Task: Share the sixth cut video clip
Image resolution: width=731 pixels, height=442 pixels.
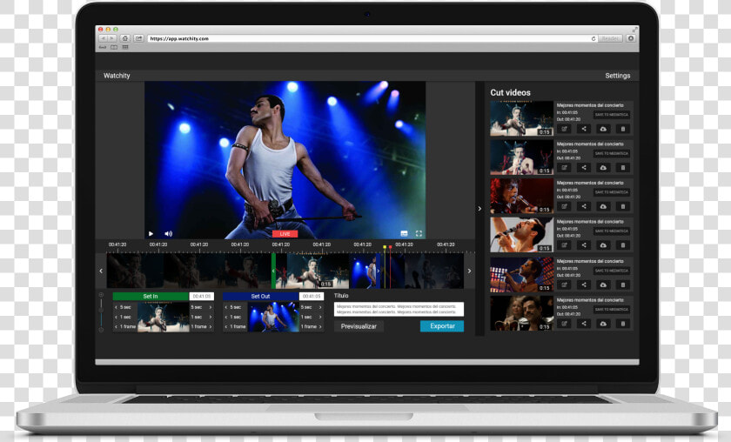Action: click(x=584, y=323)
